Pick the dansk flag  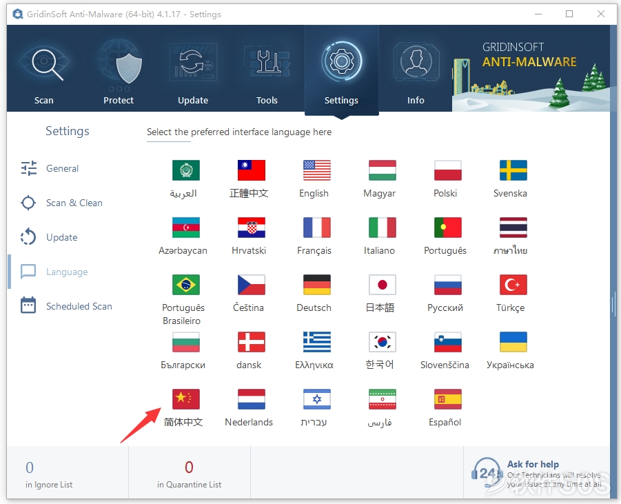point(252,342)
